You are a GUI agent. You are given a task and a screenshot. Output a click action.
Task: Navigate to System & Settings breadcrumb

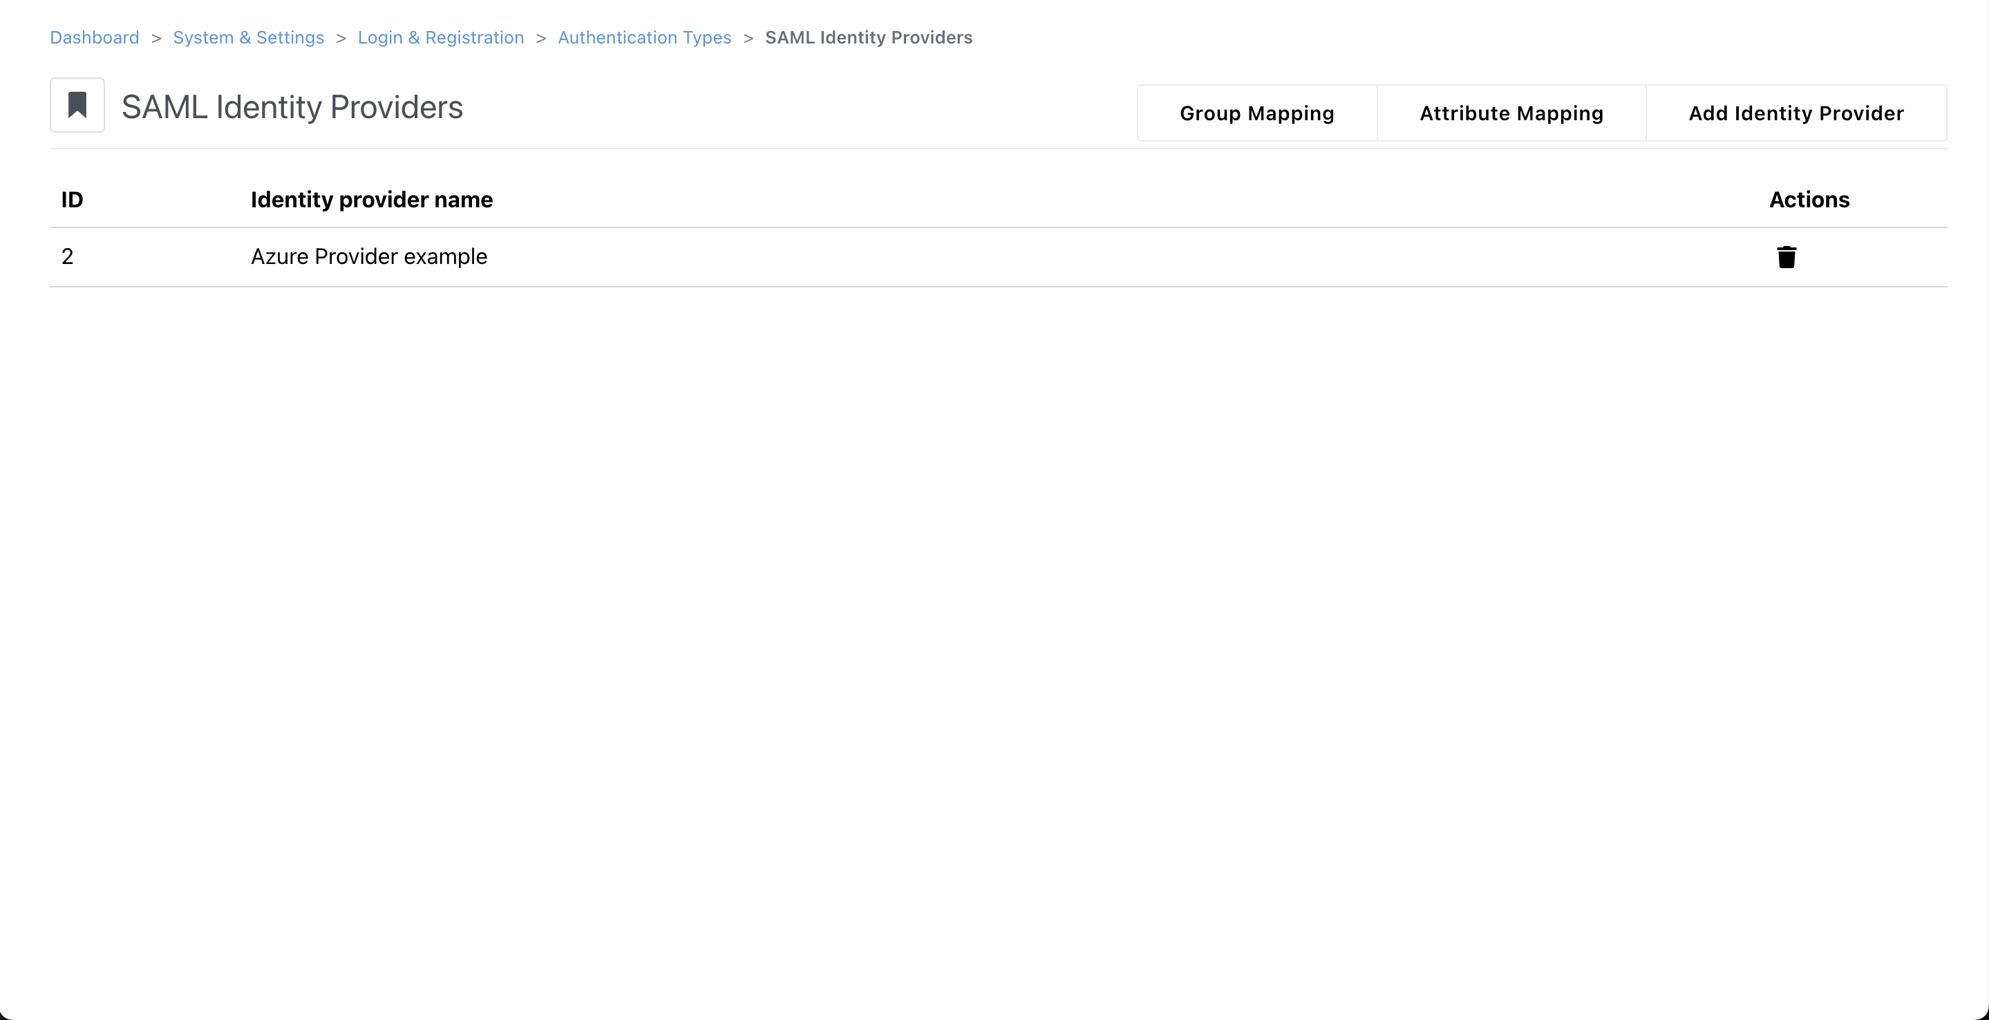pyautogui.click(x=248, y=38)
